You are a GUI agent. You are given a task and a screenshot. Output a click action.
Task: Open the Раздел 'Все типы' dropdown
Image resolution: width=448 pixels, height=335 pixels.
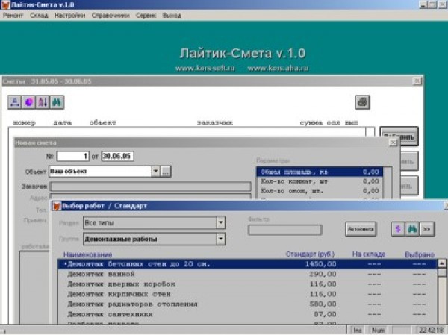220,222
